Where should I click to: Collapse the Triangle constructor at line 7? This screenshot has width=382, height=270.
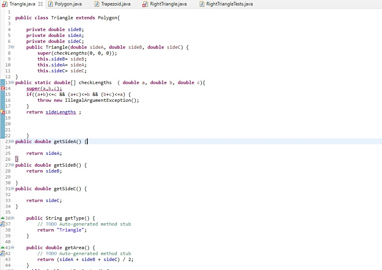[x=12, y=47]
